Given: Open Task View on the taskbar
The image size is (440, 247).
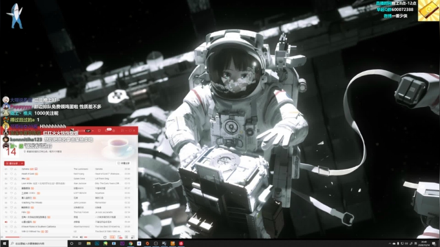Looking at the screenshot, I should pyautogui.click(x=79, y=243).
